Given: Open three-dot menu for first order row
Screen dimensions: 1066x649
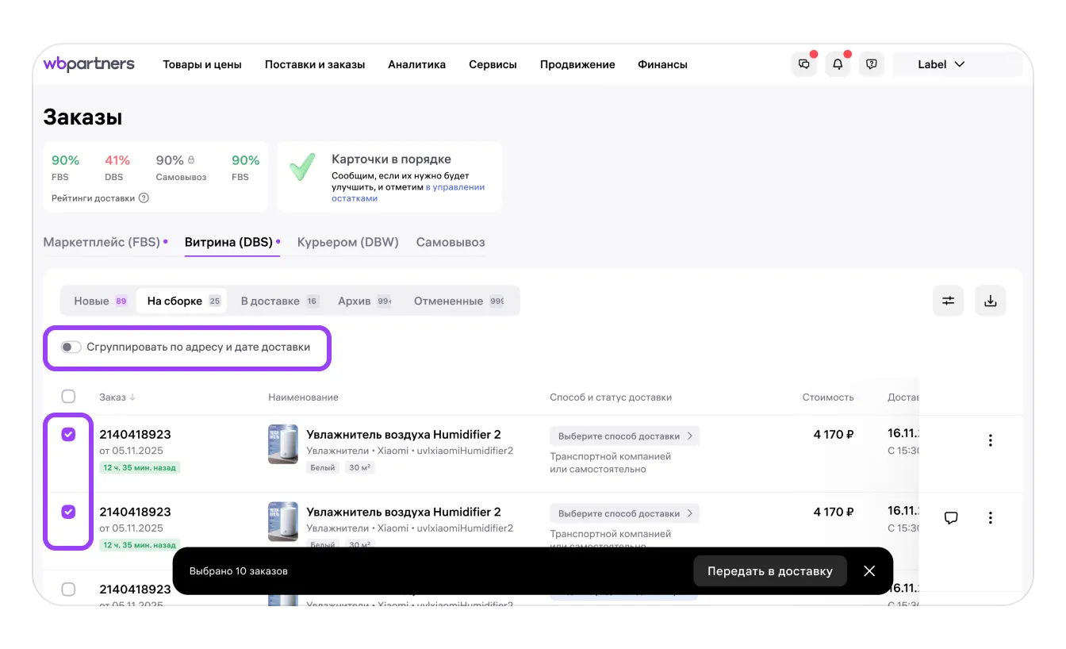Looking at the screenshot, I should pyautogui.click(x=990, y=440).
